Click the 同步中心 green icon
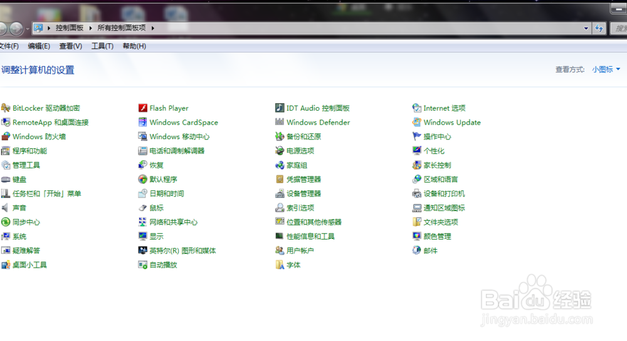Screen dimensions: 627x341 [6, 222]
